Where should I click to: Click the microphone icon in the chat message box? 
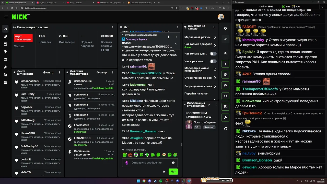point(126,163)
